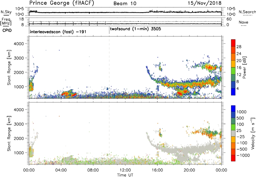Click the 'CPID' row label
The height and width of the screenshot is (177, 256).
[x=7, y=30]
